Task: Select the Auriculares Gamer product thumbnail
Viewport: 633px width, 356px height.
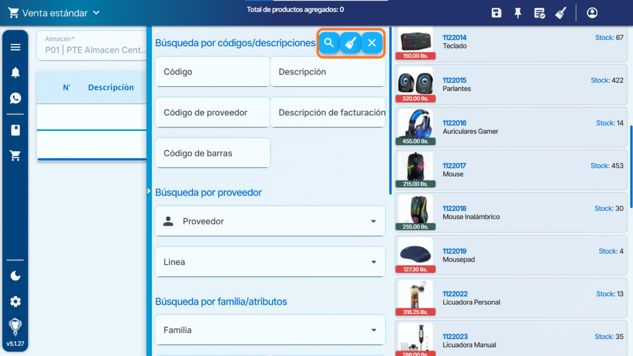Action: [x=415, y=125]
